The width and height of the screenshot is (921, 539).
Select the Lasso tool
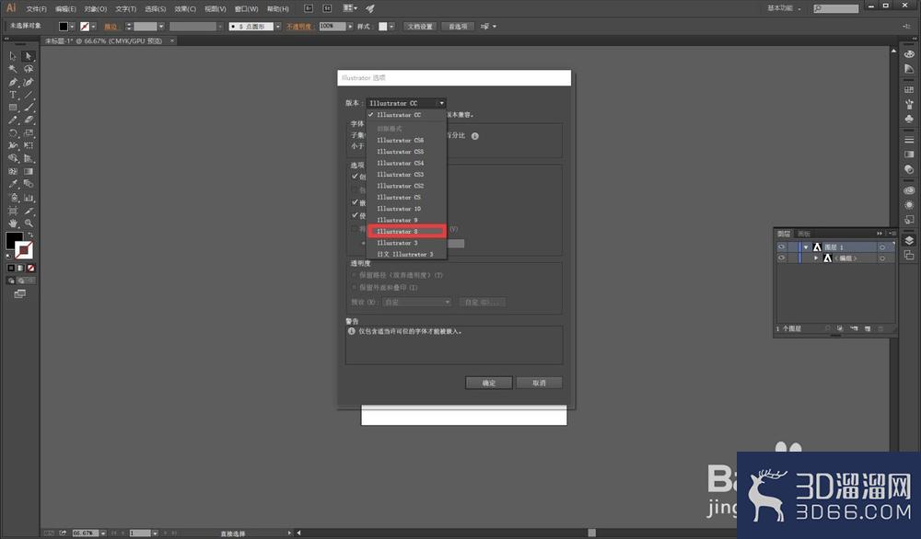coord(29,69)
